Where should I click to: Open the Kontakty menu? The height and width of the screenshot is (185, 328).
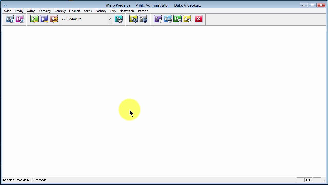point(45,11)
